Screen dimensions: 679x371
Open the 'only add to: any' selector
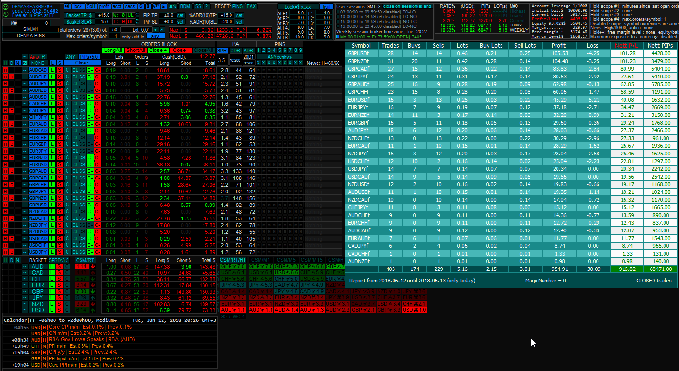[x=155, y=36]
